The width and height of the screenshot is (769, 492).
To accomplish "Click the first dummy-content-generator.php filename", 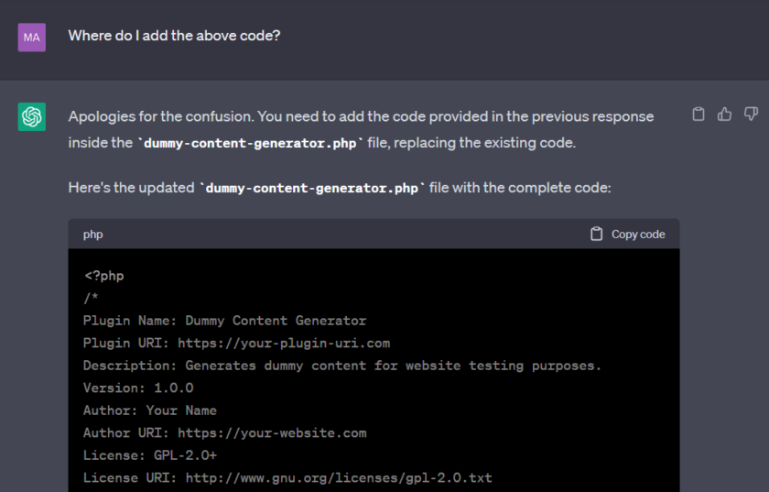I will coord(251,144).
